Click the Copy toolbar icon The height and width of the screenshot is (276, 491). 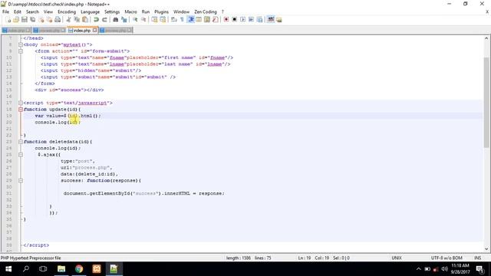77,20
